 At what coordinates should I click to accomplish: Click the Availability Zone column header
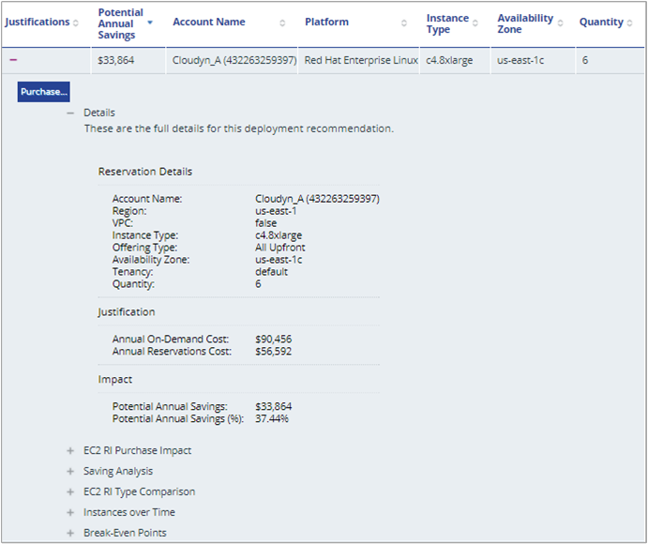(x=525, y=24)
